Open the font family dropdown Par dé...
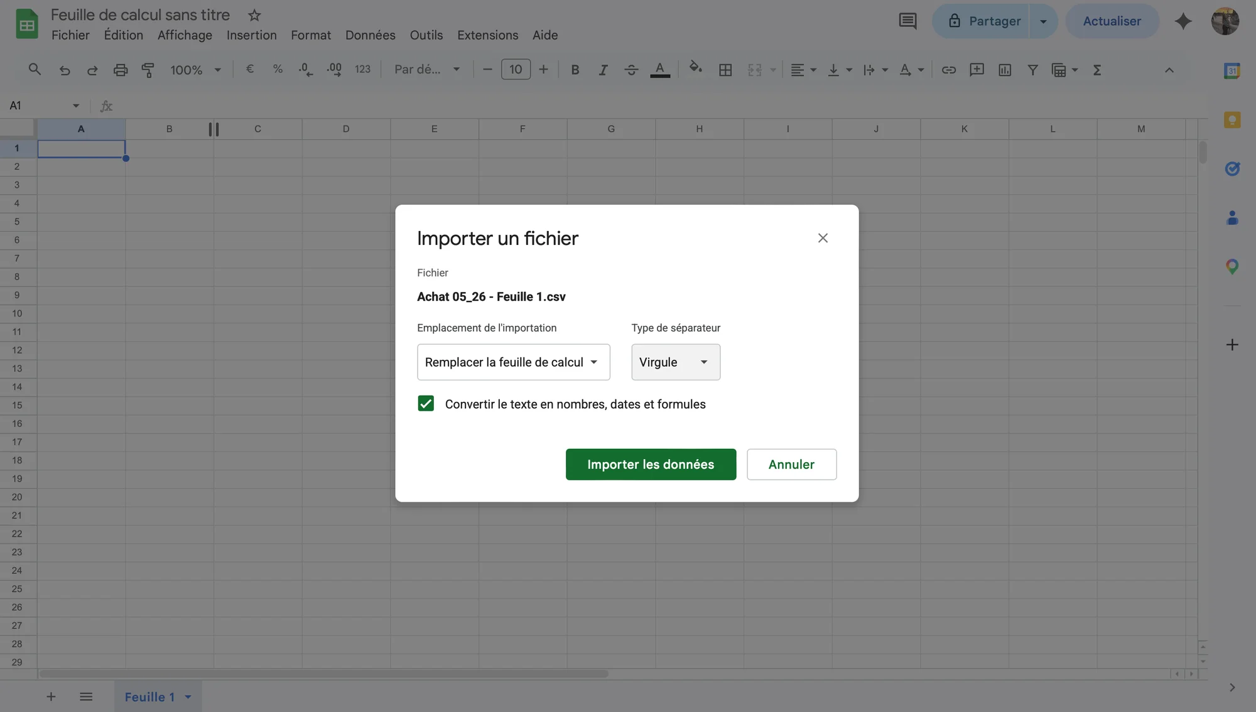This screenshot has height=712, width=1256. click(427, 69)
